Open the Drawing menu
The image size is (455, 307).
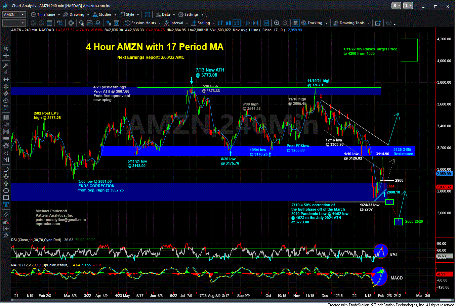[x=74, y=14]
